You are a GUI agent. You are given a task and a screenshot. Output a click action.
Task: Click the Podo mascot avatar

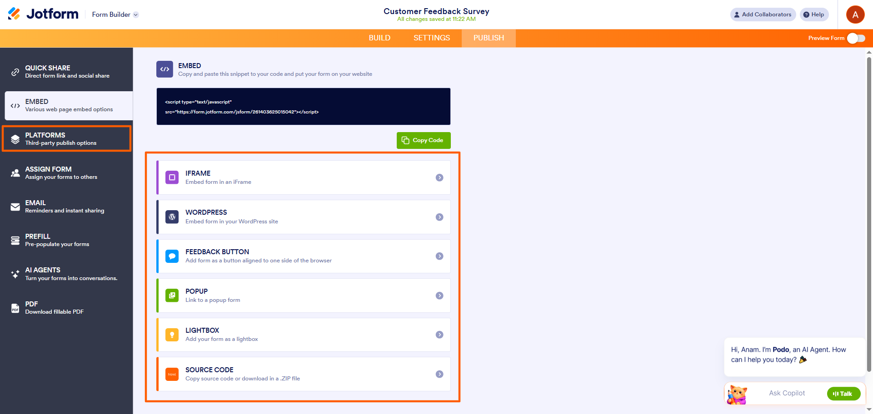[737, 394]
